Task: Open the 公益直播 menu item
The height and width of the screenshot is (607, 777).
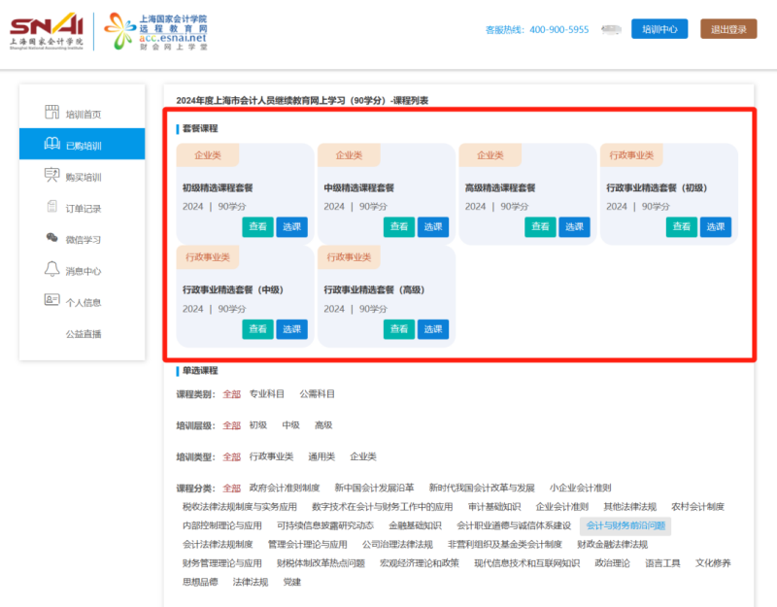Action: 84,334
